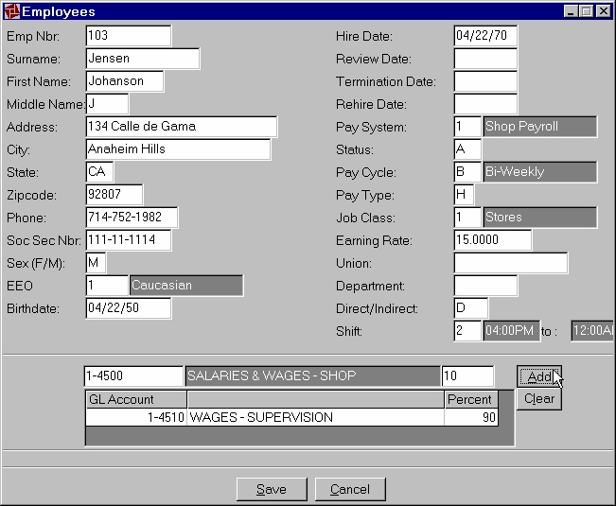
Task: Click the Direct/Indirect field D
Action: click(x=470, y=308)
